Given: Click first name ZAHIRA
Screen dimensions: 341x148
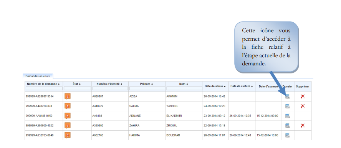Looking at the screenshot, I should [x=134, y=126].
